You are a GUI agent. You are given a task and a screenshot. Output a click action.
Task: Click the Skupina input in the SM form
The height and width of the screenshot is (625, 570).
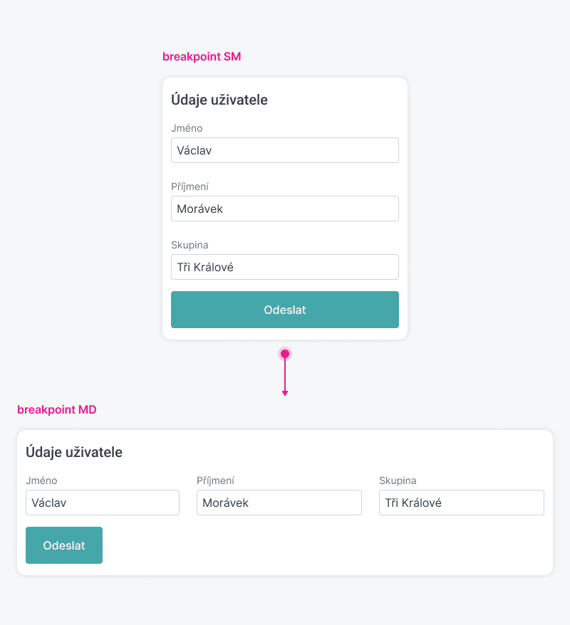(x=284, y=267)
